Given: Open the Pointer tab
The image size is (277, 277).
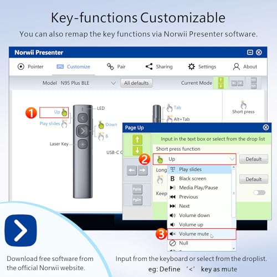Looking at the screenshot, I should point(30,66).
